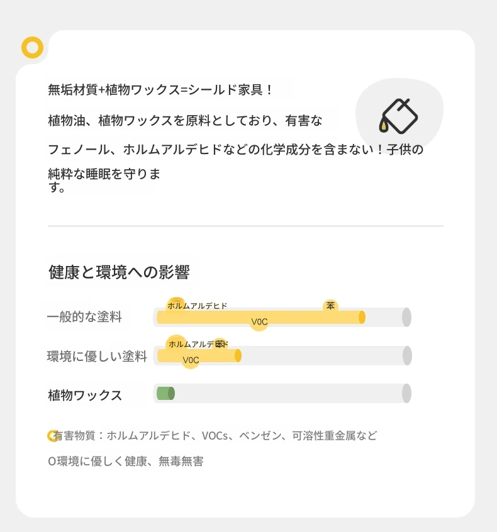Click the VOC bubble under the eco-friendly paint bar

191,360
